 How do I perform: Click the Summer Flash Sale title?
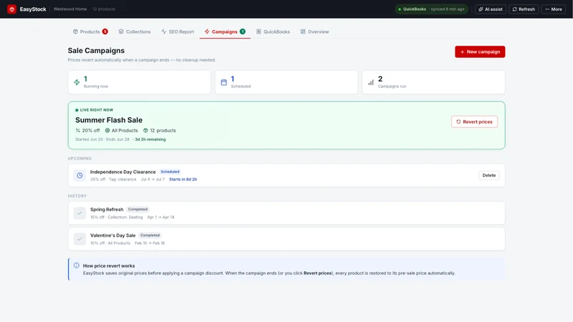pos(109,120)
